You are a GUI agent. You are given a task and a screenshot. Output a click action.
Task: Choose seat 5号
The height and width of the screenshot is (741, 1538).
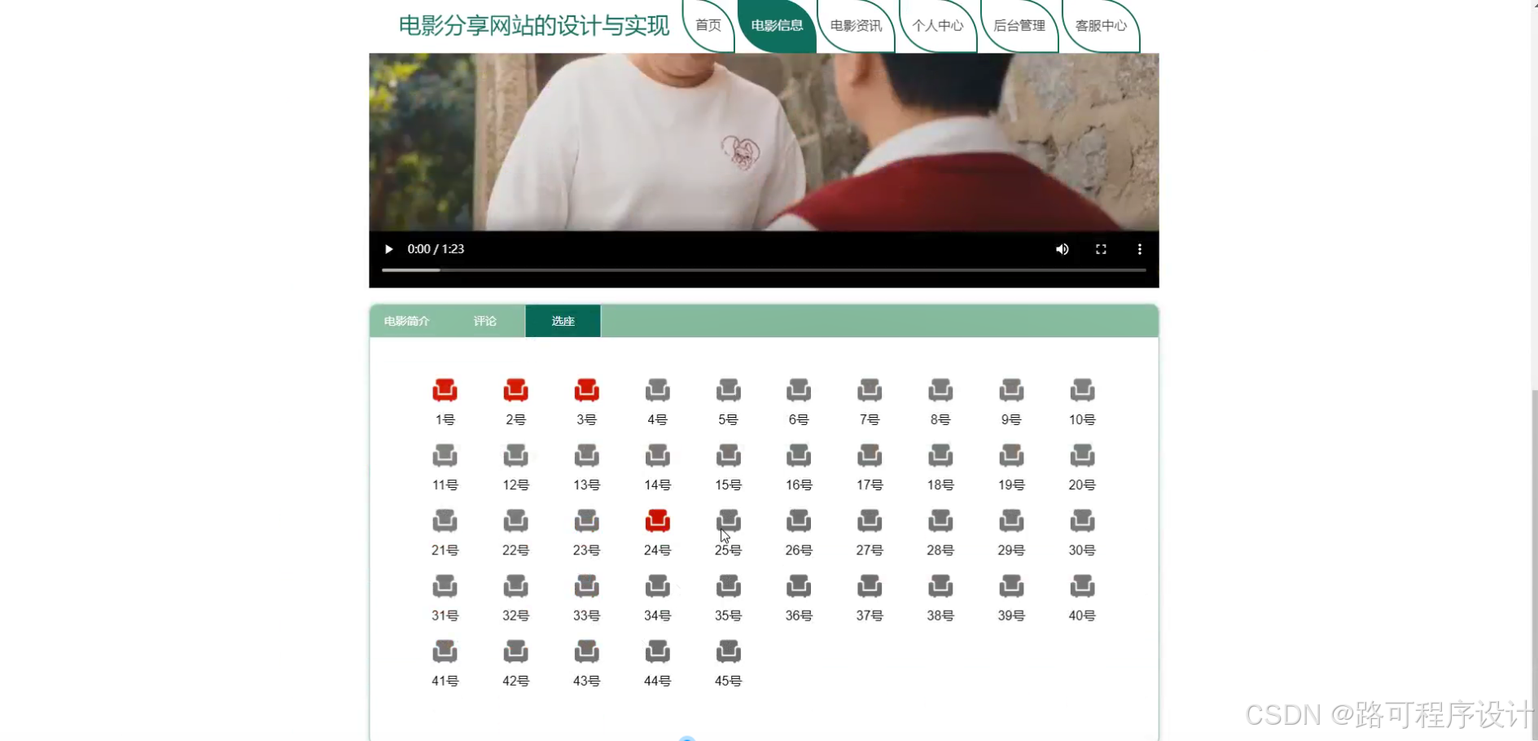point(728,390)
